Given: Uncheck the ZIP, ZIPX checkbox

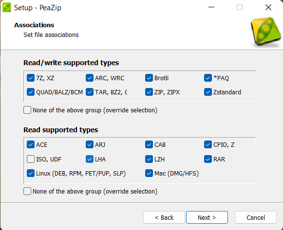Looking at the screenshot, I should tap(149, 92).
